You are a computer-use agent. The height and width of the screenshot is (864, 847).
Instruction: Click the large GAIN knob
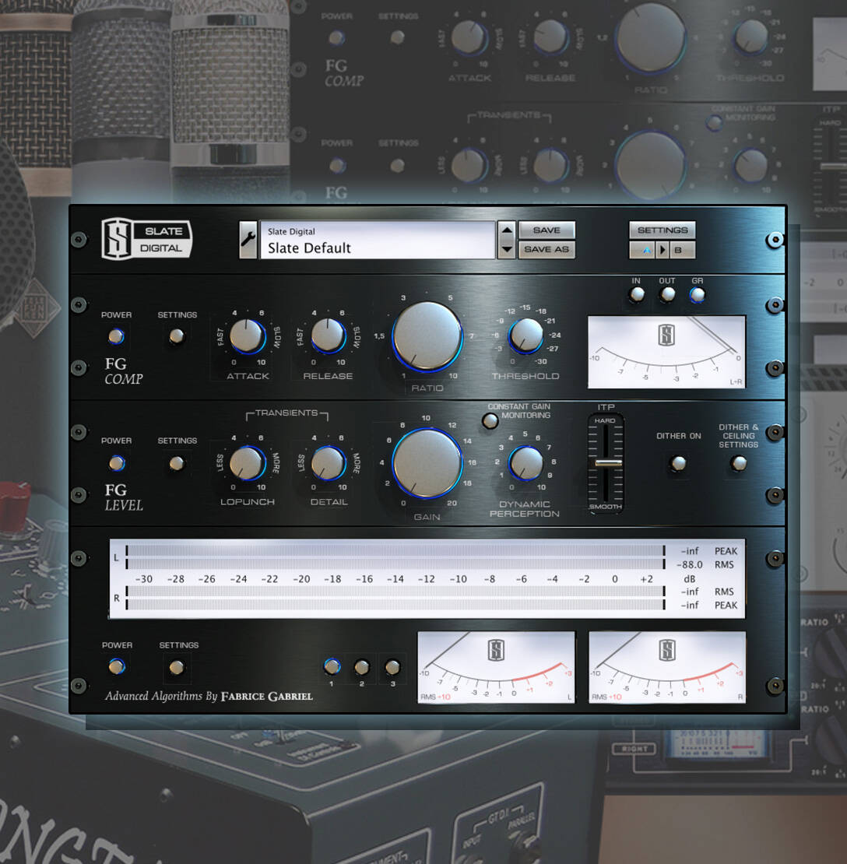pos(427,463)
